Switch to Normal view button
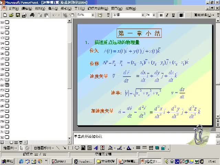The height and width of the screenshot is (165, 220). click(x=2, y=142)
